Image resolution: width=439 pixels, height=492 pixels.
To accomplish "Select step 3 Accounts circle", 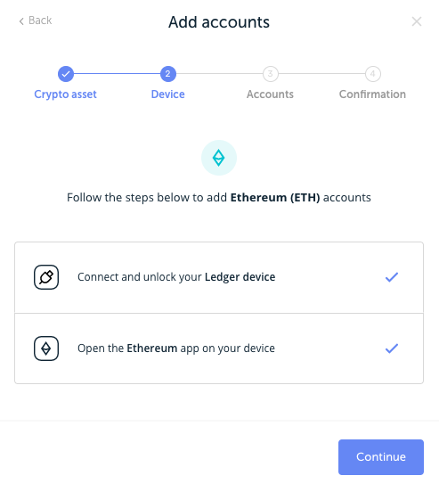I will [271, 74].
